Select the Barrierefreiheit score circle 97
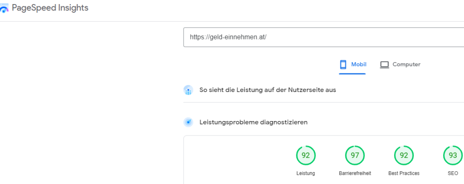 pyautogui.click(x=355, y=155)
